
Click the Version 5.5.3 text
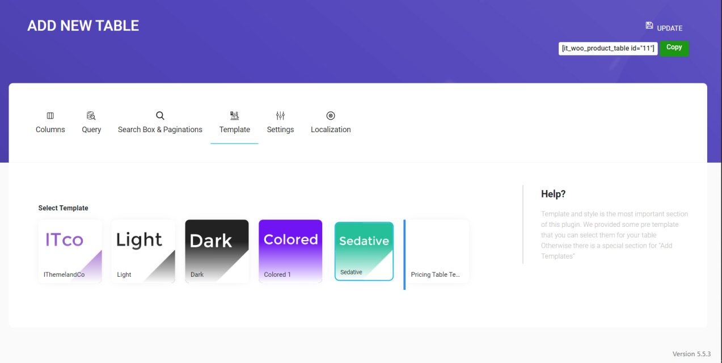point(691,354)
